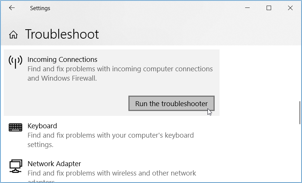The width and height of the screenshot is (302, 183).
Task: Close the Settings window
Action: click(x=290, y=8)
